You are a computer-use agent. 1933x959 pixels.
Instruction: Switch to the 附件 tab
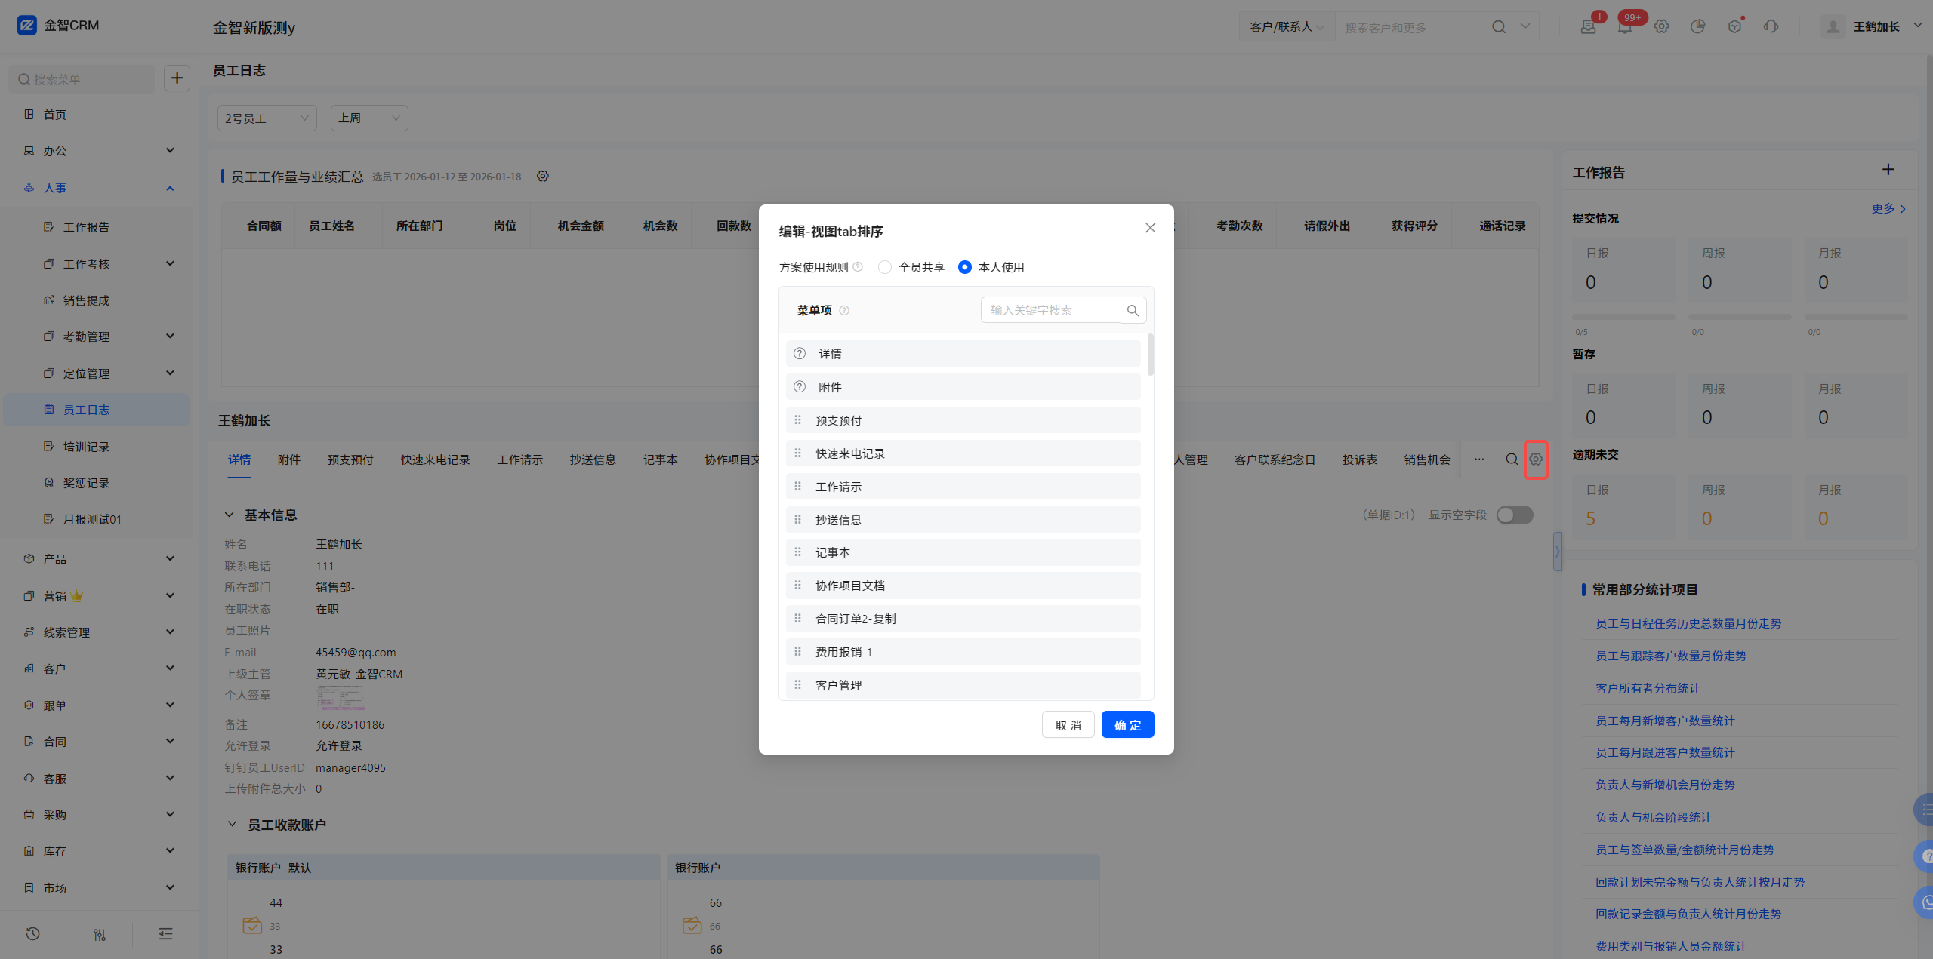coord(289,460)
